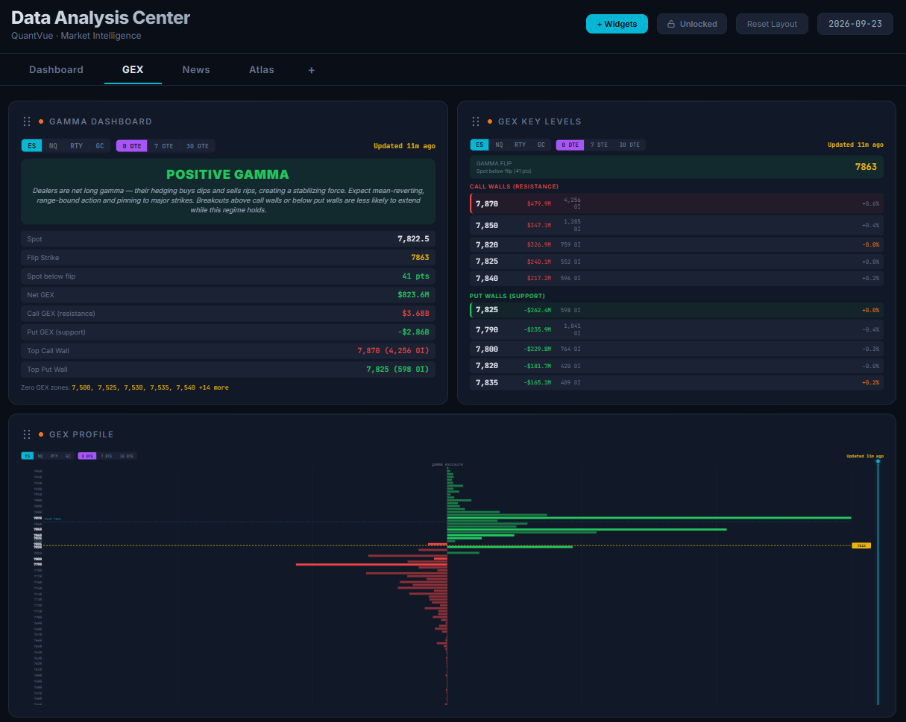This screenshot has height=722, width=906.
Task: Grab the GEX Profile panel drag handle
Action: [x=27, y=434]
